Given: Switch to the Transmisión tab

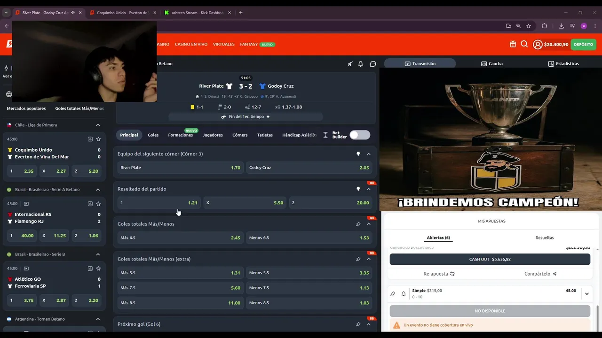Looking at the screenshot, I should pos(420,63).
